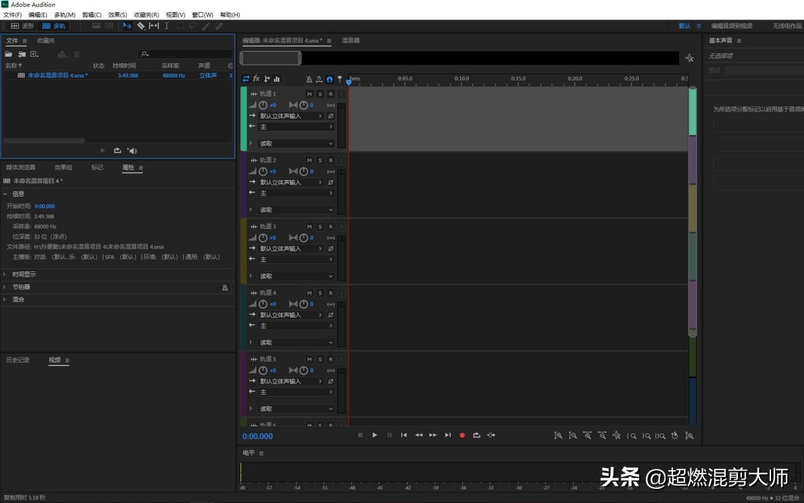Select the Razor tool in the toolbar
The height and width of the screenshot is (503, 804).
[141, 26]
